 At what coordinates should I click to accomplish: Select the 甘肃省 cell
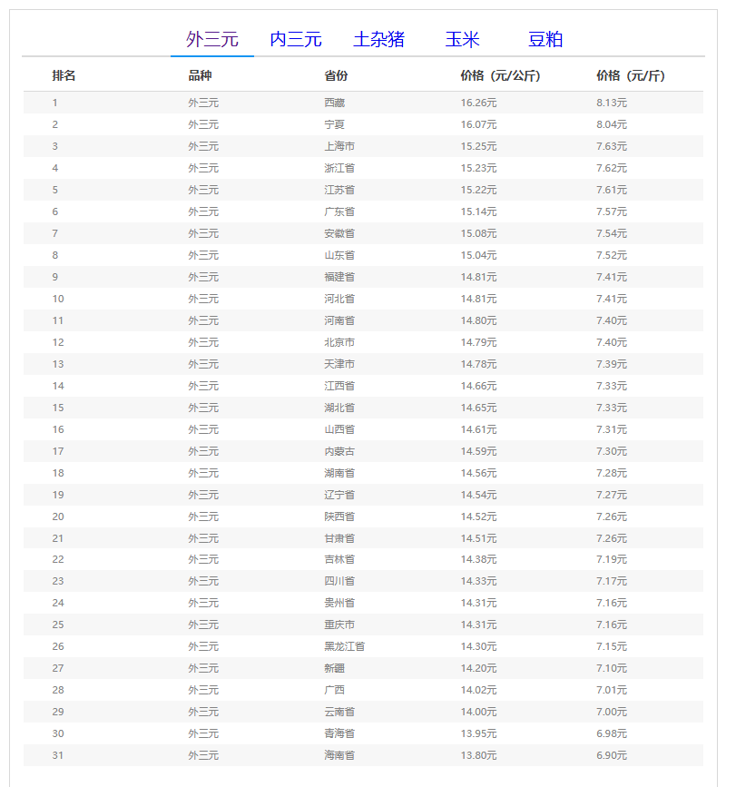pos(339,538)
